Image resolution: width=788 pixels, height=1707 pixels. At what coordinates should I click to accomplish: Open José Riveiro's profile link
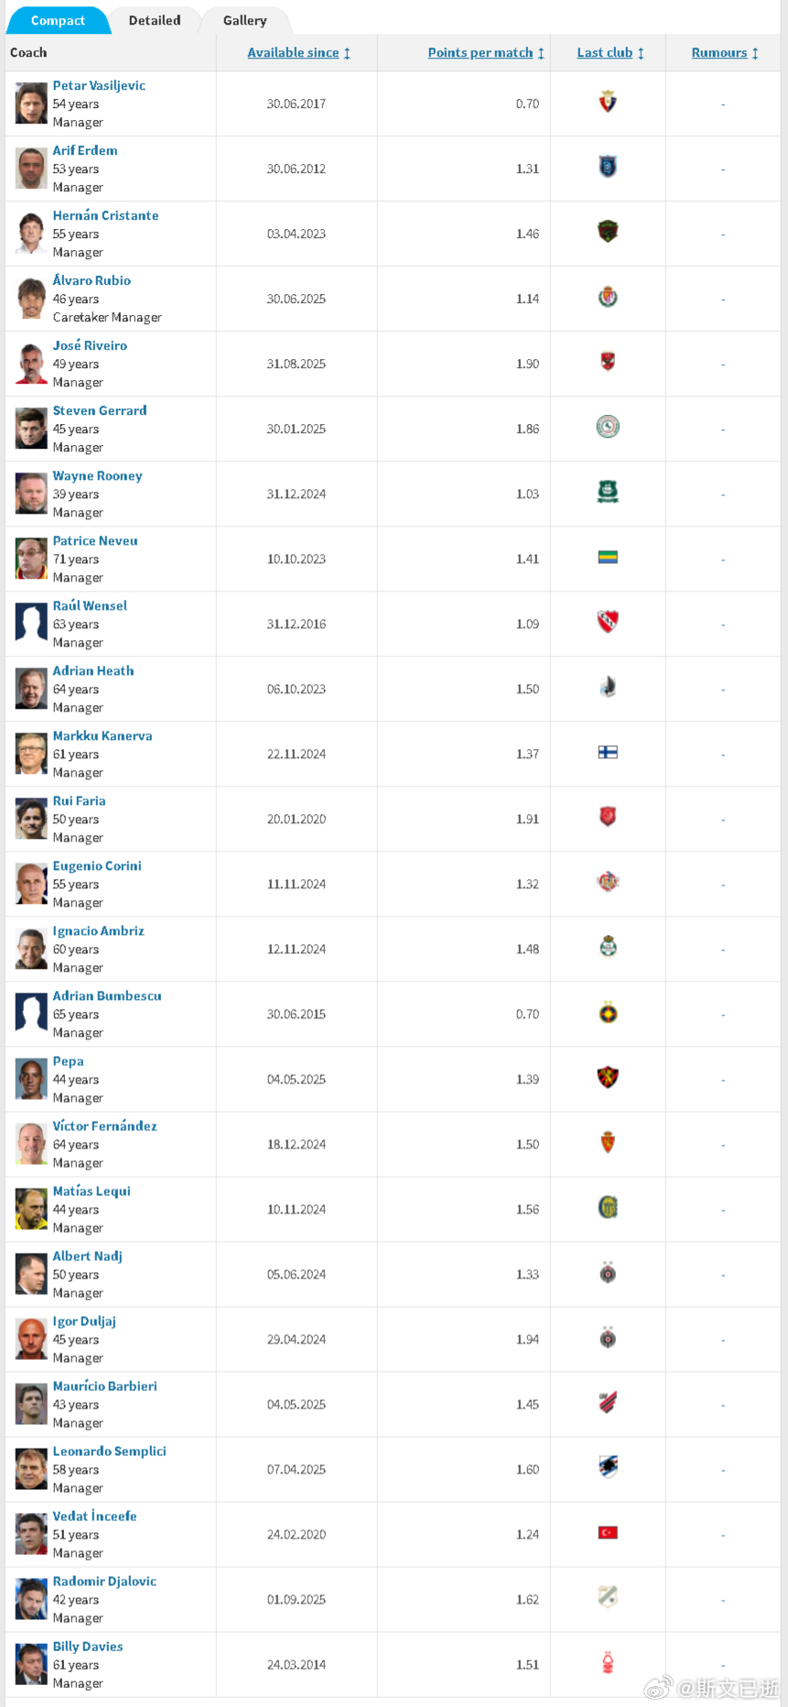pyautogui.click(x=90, y=345)
